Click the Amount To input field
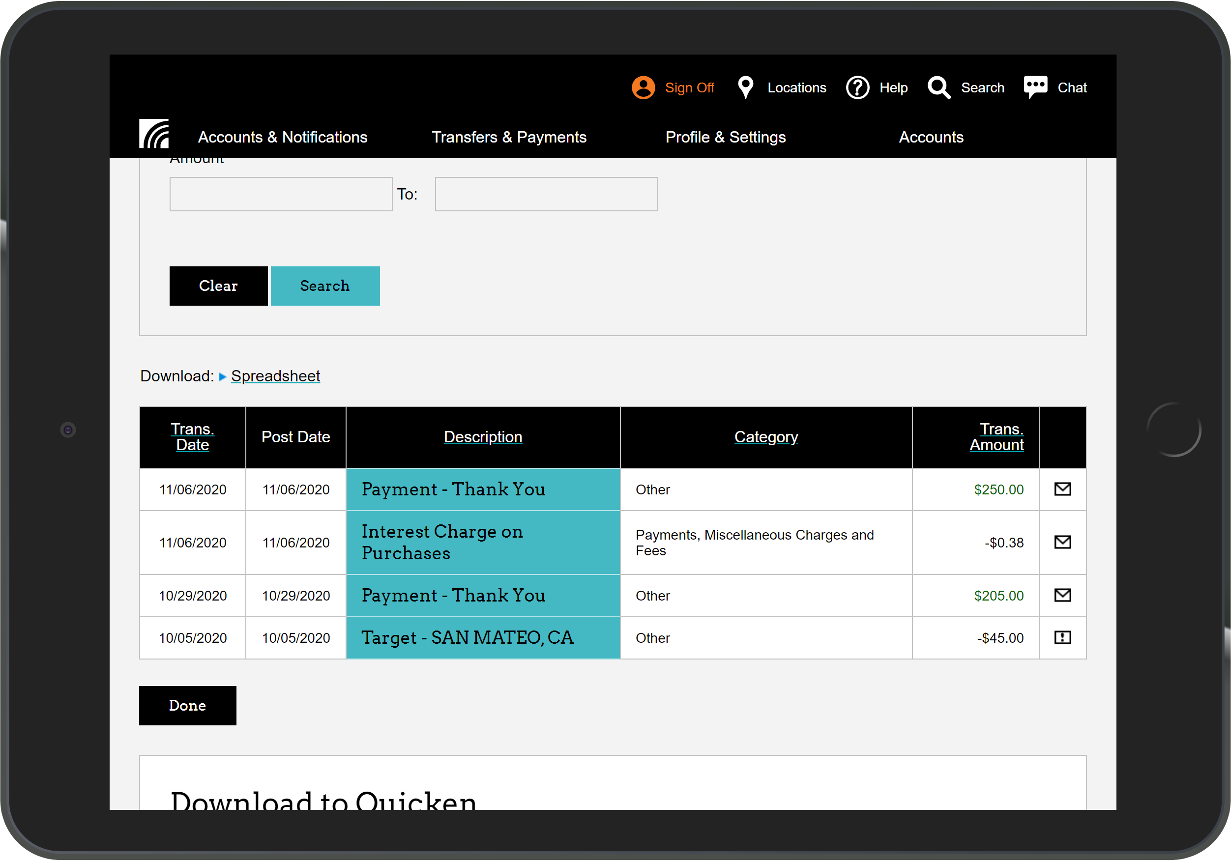1231x861 pixels. point(546,194)
